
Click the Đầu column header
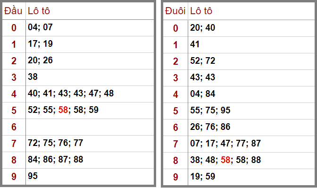click(x=13, y=11)
